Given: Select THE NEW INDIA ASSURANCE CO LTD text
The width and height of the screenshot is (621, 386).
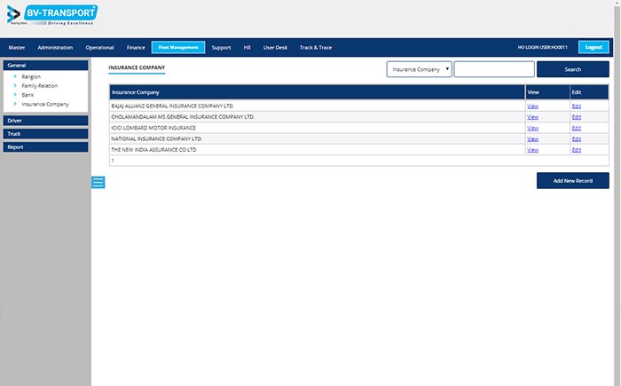Looking at the screenshot, I should [x=153, y=150].
